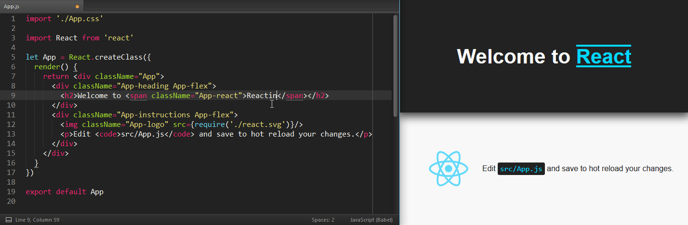The height and width of the screenshot is (225, 688).
Task: Click the unsaved changes dot on App.js tab
Action: click(77, 6)
